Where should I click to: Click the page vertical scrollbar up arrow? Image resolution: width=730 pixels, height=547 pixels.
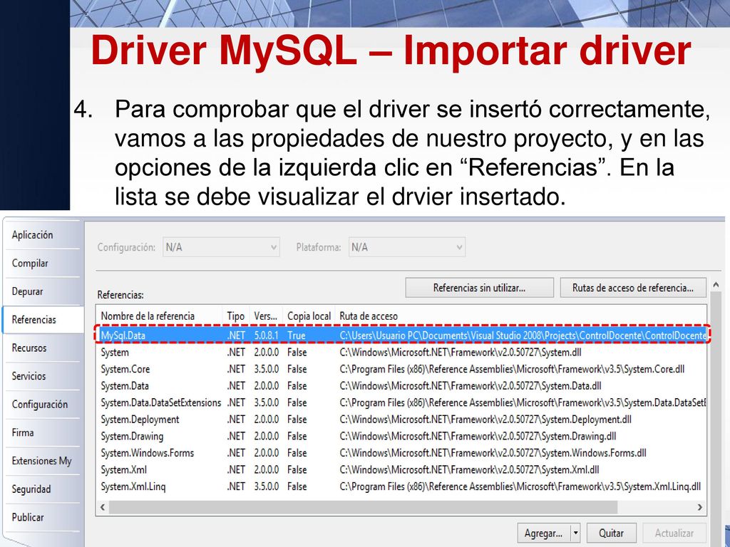click(716, 284)
